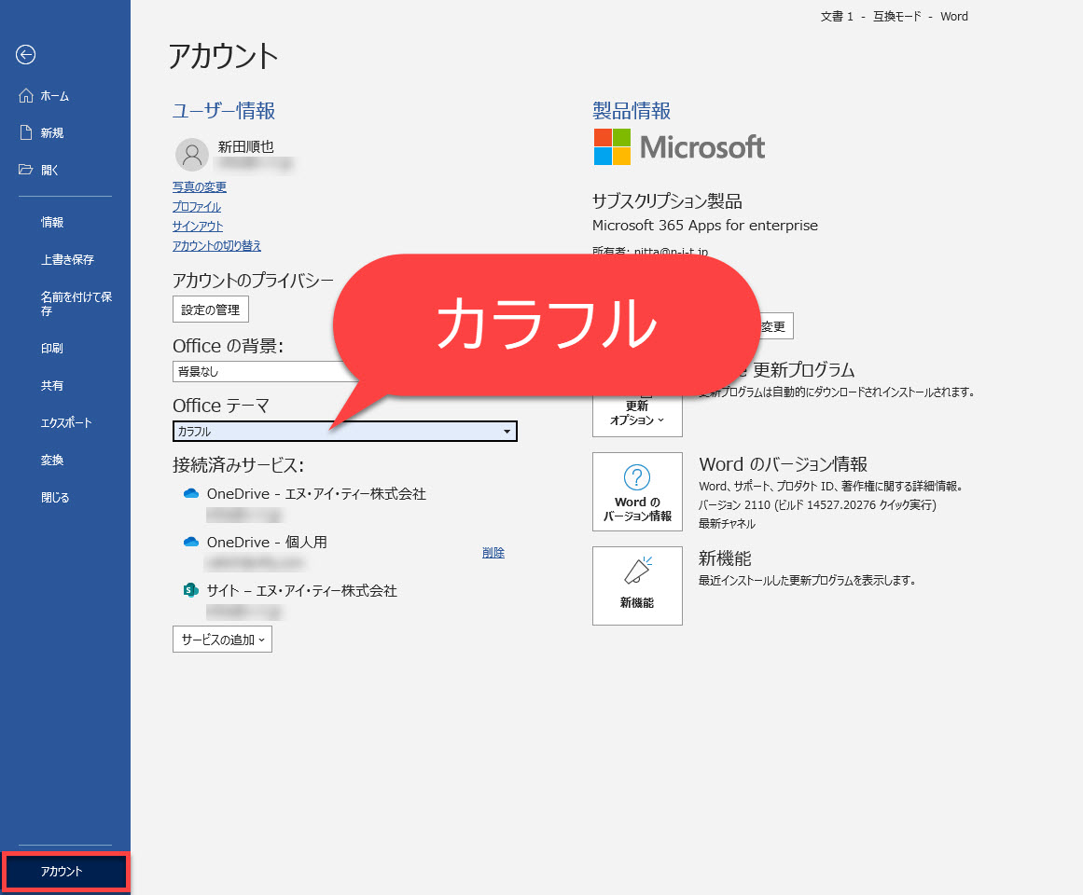Screen dimensions: 1083x895
Task: Click the user profile avatar icon
Action: pos(191,155)
